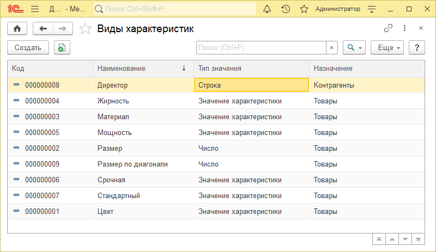The width and height of the screenshot is (436, 252).
Task: Click the Назначение column header
Action: tap(367, 69)
